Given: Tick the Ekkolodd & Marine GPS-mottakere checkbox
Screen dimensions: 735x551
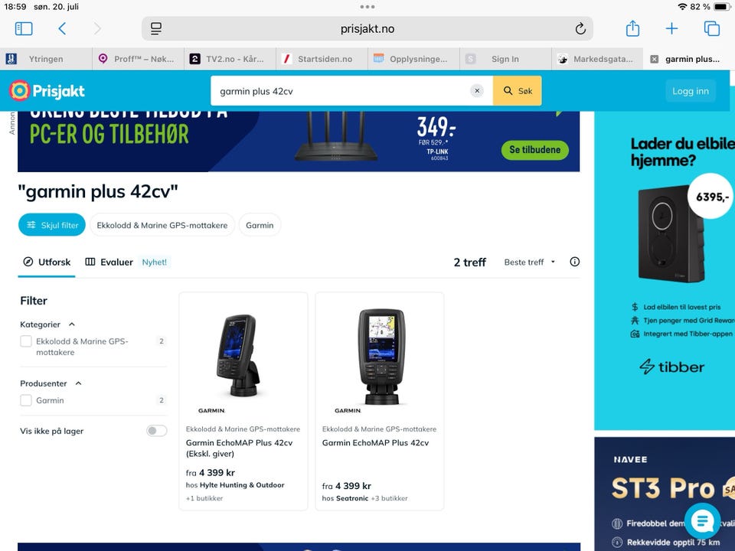Looking at the screenshot, I should (x=26, y=341).
